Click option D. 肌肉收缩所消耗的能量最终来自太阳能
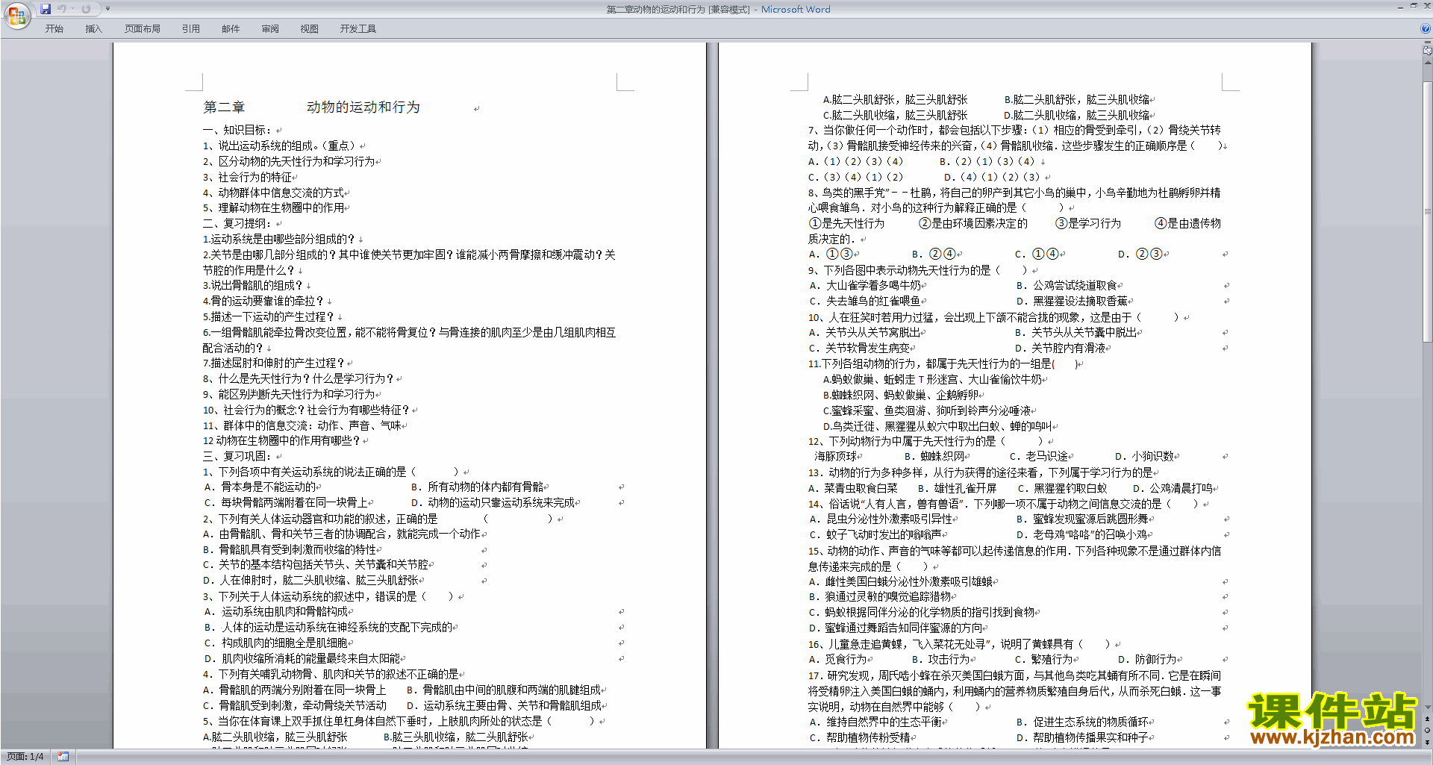Viewport: 1433px width, 765px height. pyautogui.click(x=302, y=658)
